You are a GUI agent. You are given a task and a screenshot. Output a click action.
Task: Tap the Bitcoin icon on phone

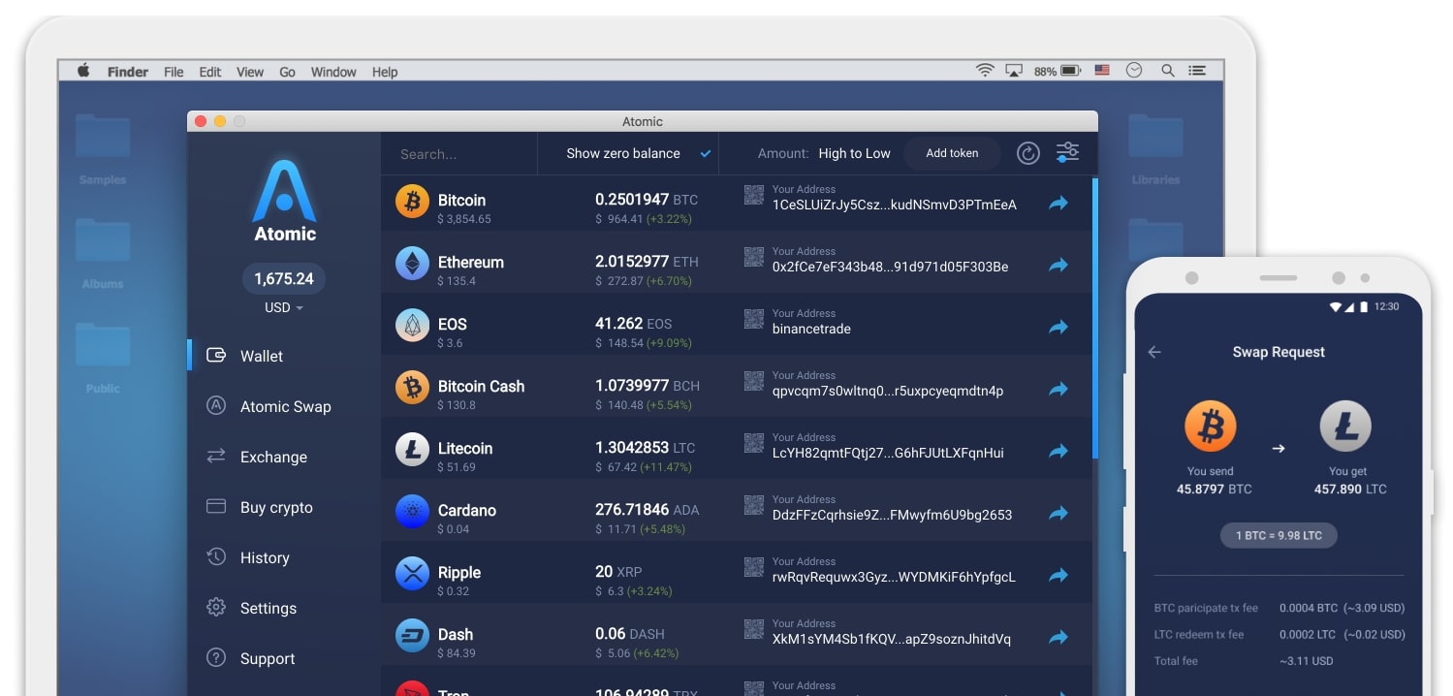tap(1211, 427)
